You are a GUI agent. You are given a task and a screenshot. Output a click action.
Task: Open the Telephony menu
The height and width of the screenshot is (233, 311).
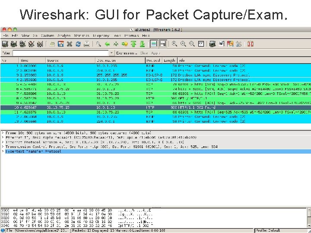[101, 36]
